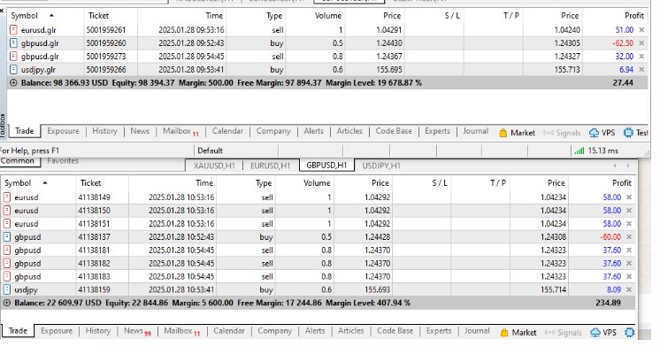Close the gbpusd.glr position showing -62.50
Viewport: 660px width, 347px height.
(x=641, y=43)
